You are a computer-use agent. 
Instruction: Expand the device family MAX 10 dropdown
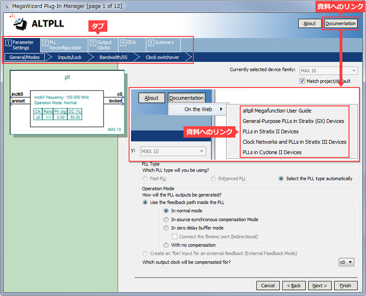tap(328, 70)
